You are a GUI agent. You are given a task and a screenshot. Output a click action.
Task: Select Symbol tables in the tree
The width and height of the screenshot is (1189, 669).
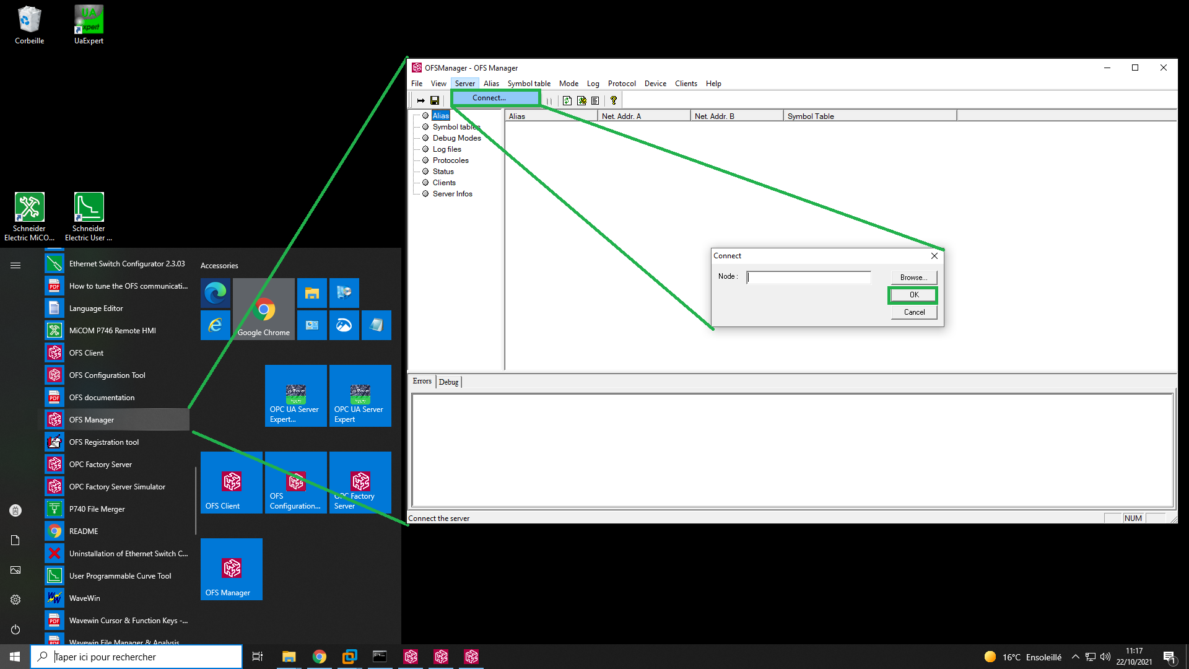456,127
